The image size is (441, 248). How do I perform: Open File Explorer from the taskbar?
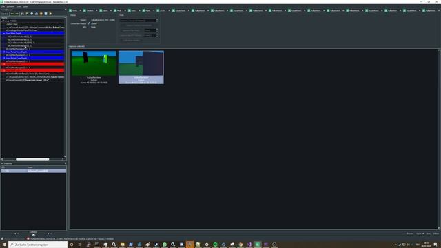click(123, 245)
